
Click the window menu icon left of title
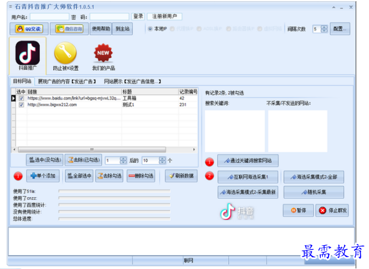(x=11, y=7)
